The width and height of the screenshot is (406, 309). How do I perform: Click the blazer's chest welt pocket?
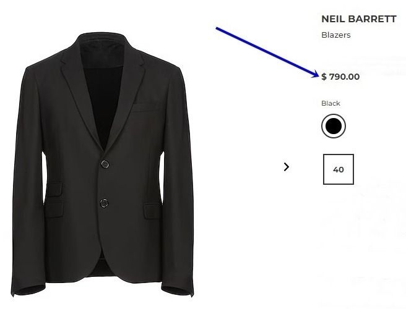[145, 107]
